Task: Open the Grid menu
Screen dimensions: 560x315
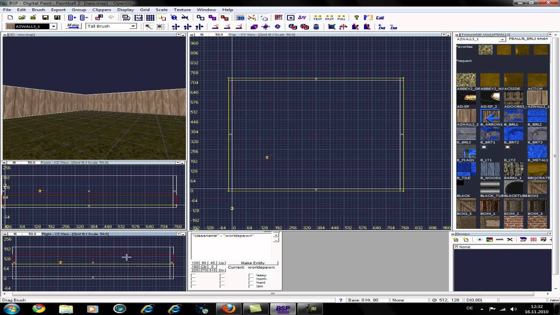Action: (x=145, y=10)
